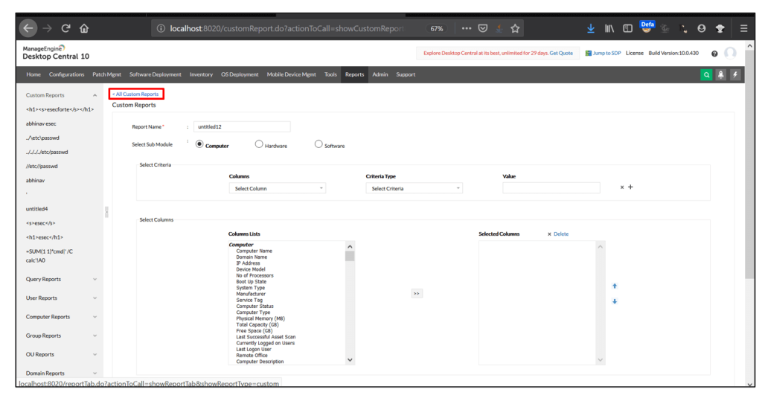This screenshot has height=395, width=762.
Task: Select Last Logon User column
Action: click(x=254, y=350)
